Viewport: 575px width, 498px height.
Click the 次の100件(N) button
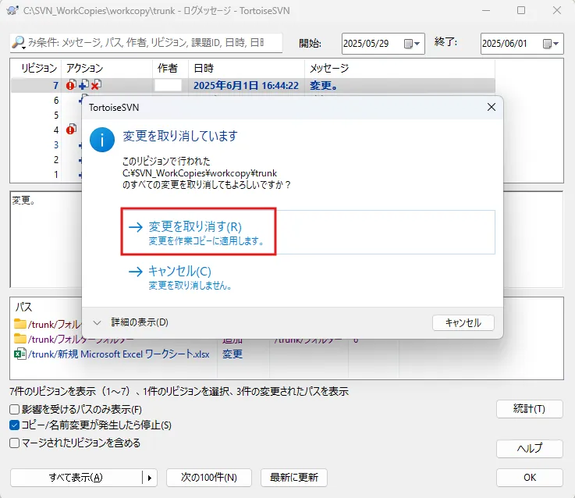209,478
